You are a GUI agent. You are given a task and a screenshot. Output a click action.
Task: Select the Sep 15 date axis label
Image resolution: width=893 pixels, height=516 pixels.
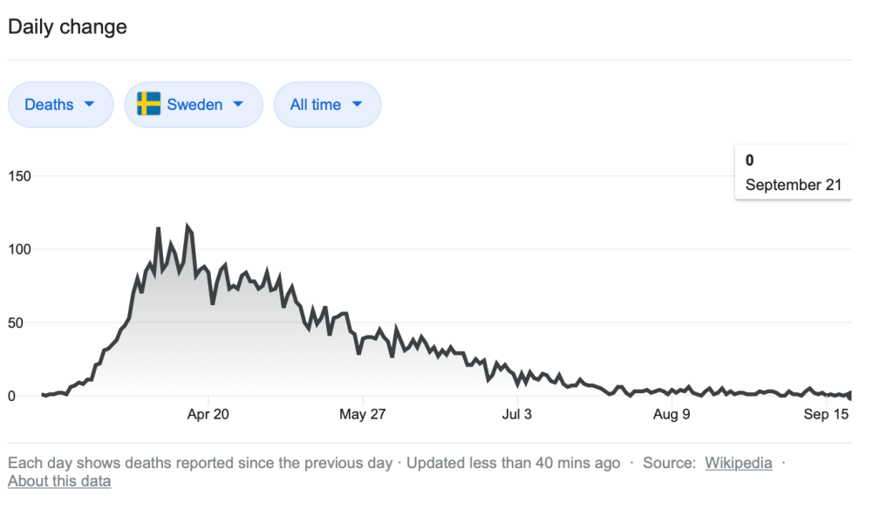pyautogui.click(x=826, y=414)
